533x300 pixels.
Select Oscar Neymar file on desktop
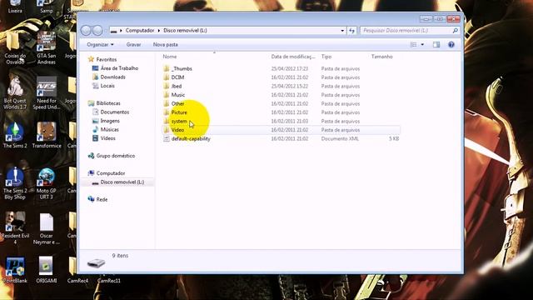click(x=47, y=228)
